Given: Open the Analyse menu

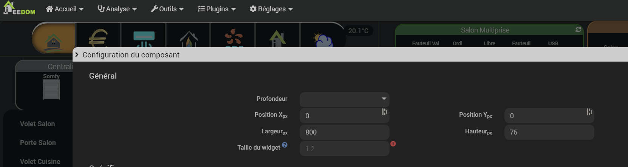Looking at the screenshot, I should coord(117,9).
